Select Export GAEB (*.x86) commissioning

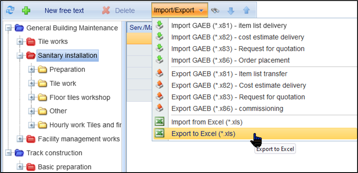pos(227,109)
